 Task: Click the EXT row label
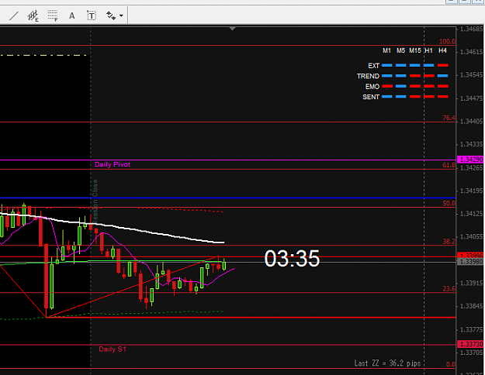[x=374, y=66]
